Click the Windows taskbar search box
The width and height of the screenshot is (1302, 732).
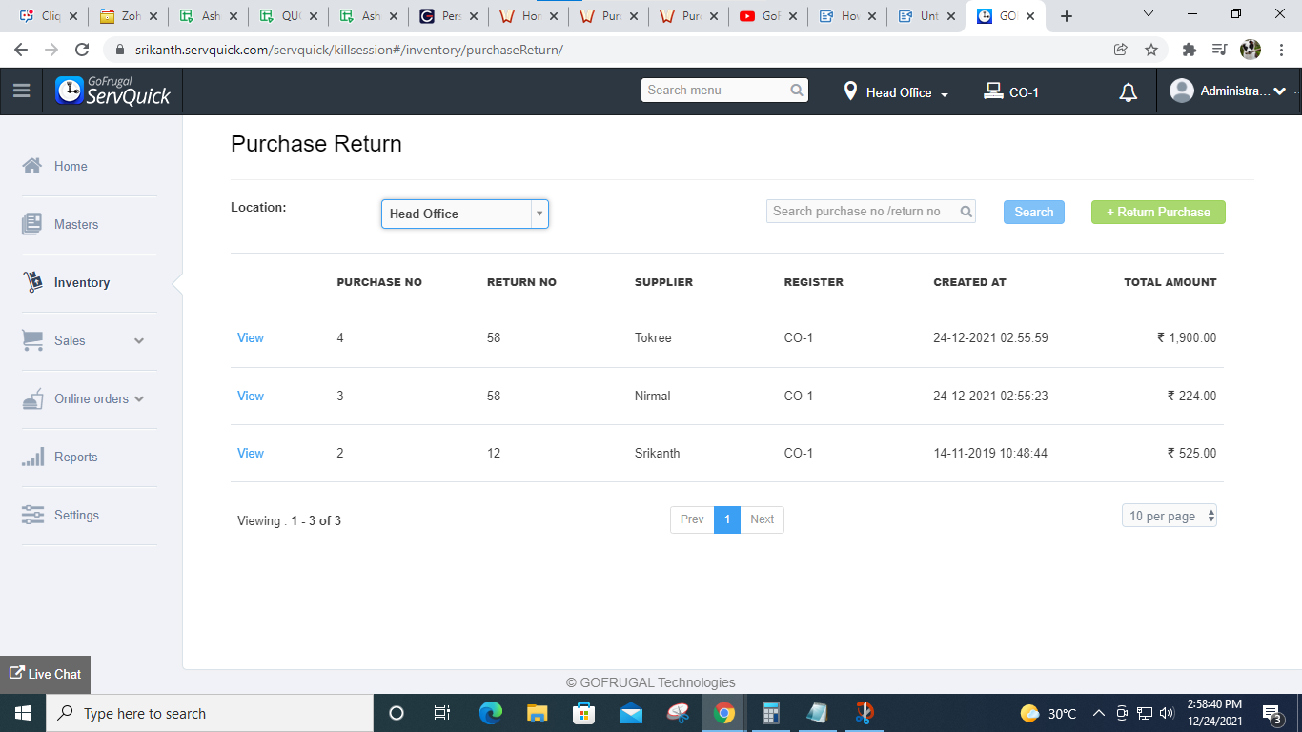[x=209, y=713]
